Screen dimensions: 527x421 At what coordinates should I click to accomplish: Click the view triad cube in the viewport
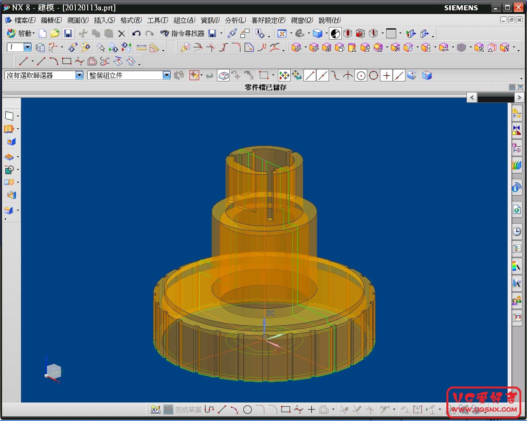coord(53,371)
